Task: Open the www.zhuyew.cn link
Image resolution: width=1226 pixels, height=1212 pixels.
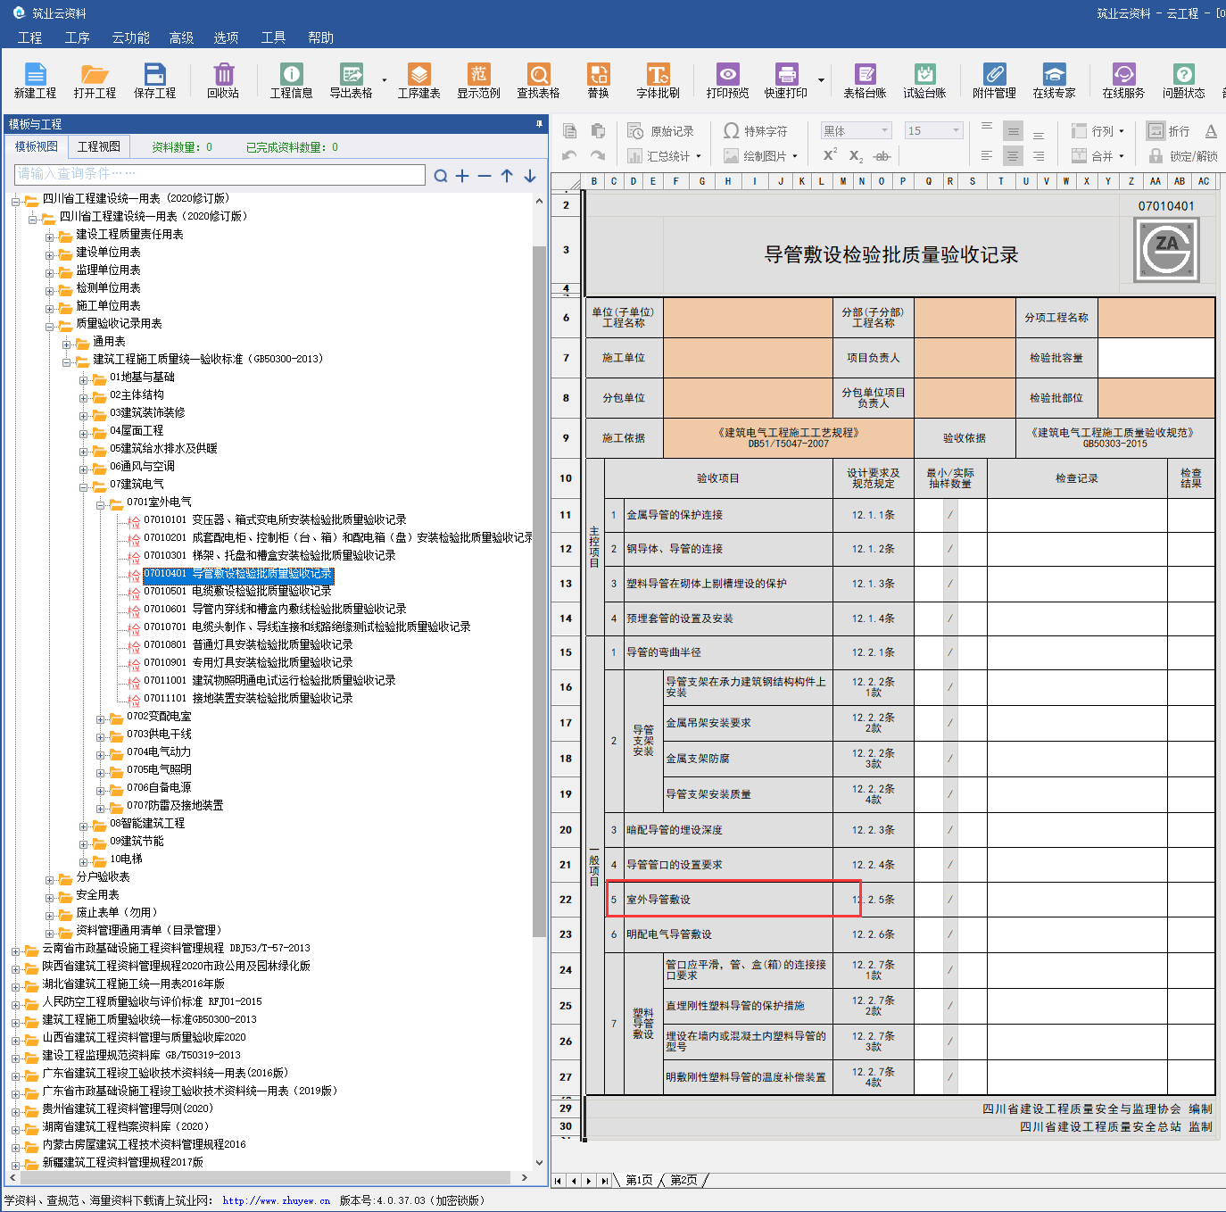Action: tap(277, 1200)
